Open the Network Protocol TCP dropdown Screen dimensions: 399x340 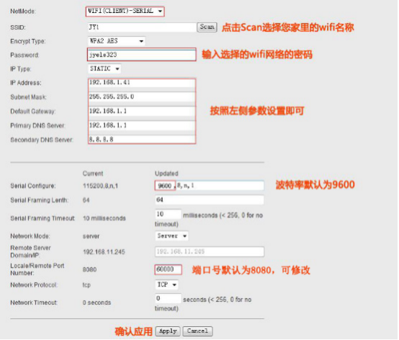pos(166,285)
